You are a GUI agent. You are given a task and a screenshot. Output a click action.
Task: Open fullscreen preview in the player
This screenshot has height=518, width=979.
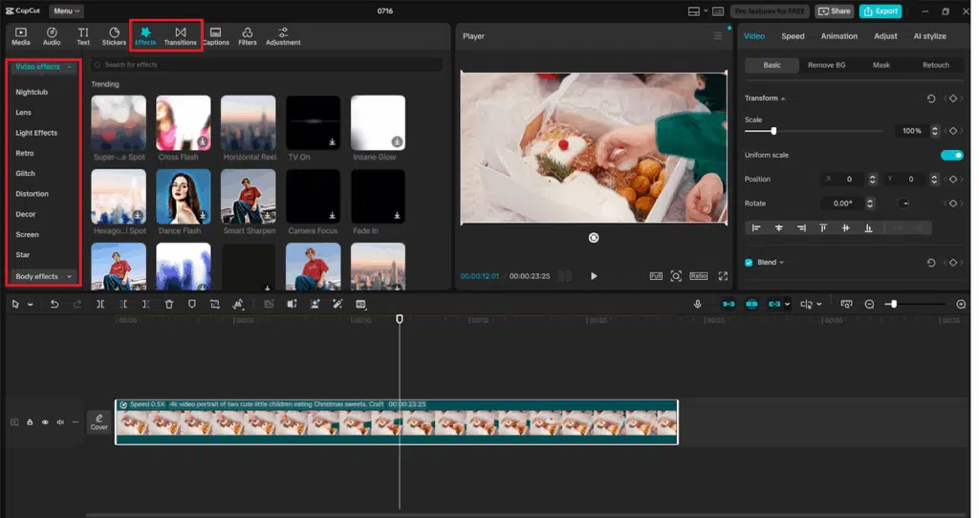coord(723,276)
